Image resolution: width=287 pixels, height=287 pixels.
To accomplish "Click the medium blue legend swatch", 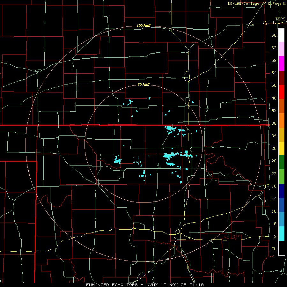I will point(282,205).
